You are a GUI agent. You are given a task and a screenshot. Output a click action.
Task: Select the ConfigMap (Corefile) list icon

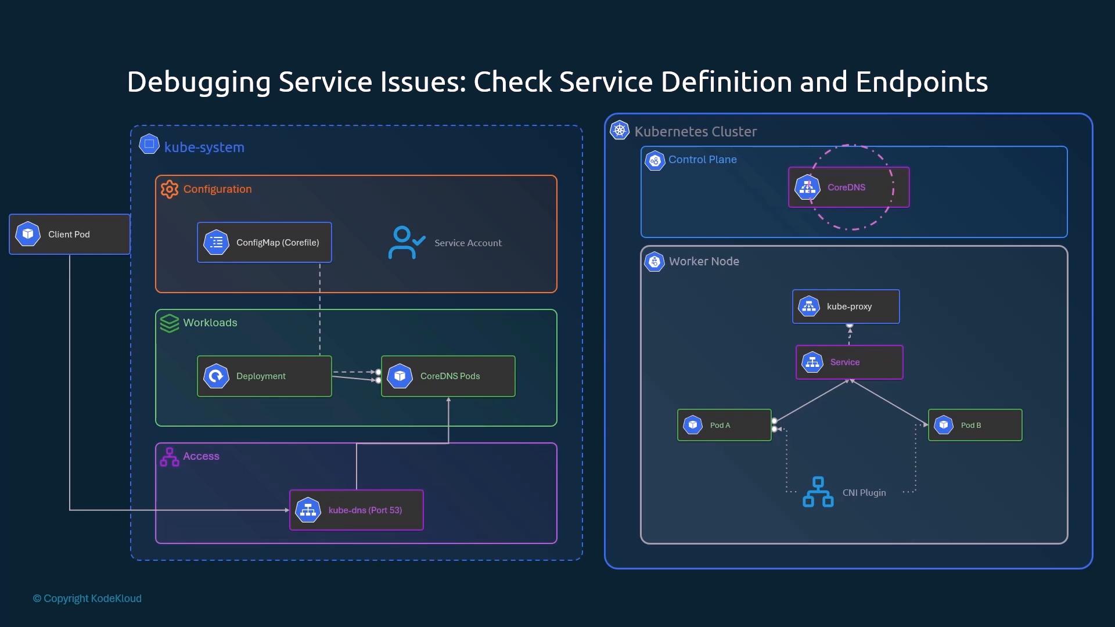coord(216,242)
